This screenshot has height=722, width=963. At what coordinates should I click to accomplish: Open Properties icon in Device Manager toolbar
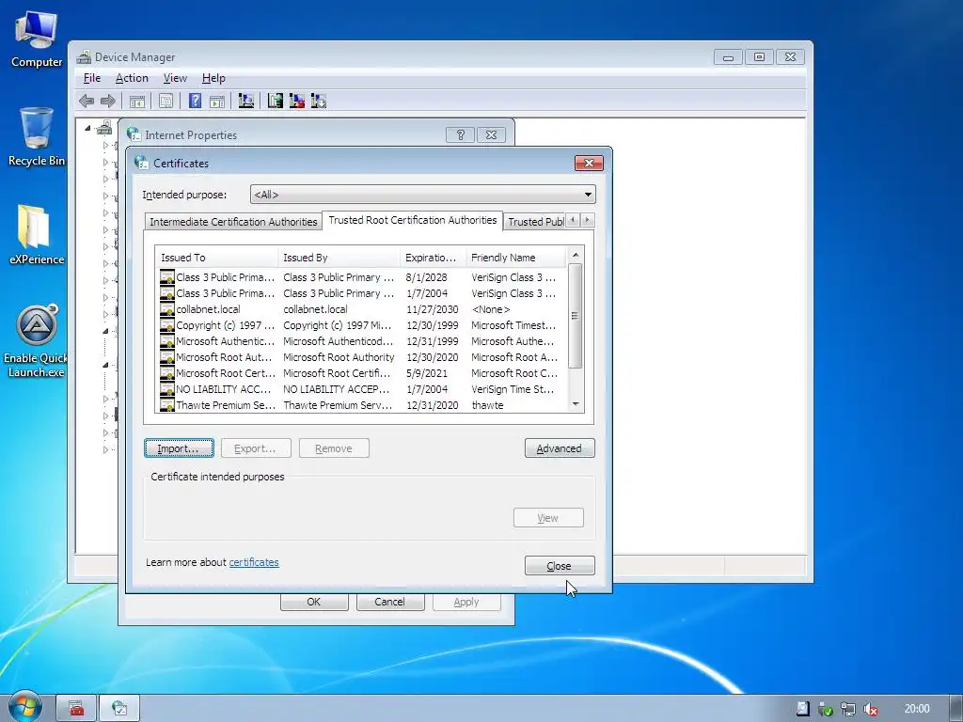click(x=166, y=102)
